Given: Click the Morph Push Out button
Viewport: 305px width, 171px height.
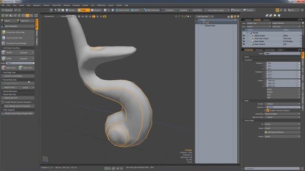Looking at the screenshot, I should [x=18, y=98].
